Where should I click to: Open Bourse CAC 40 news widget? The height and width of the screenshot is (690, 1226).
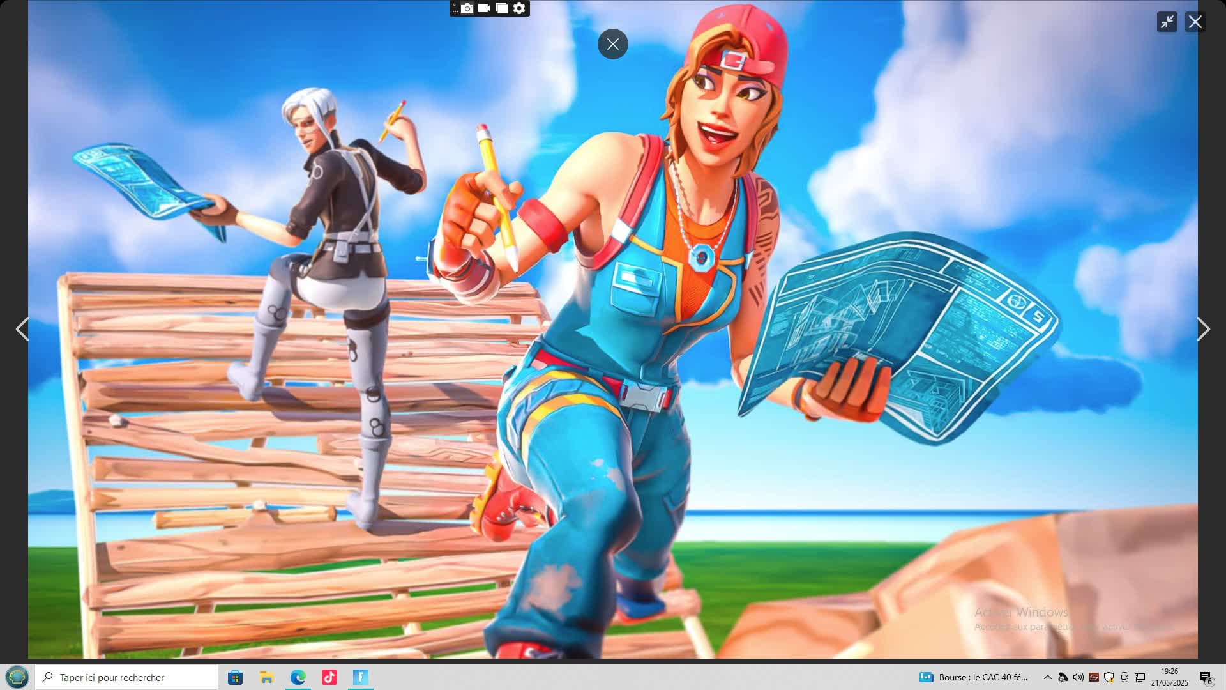coord(974,677)
